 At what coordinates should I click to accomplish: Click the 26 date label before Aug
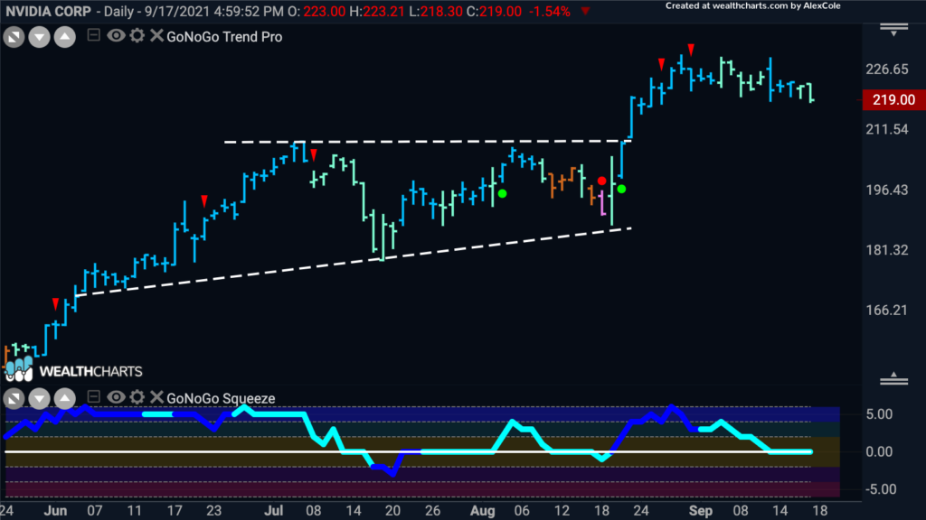[x=433, y=511]
